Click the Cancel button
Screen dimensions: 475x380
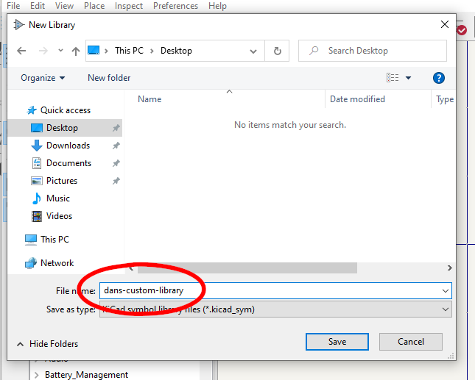[x=410, y=342]
